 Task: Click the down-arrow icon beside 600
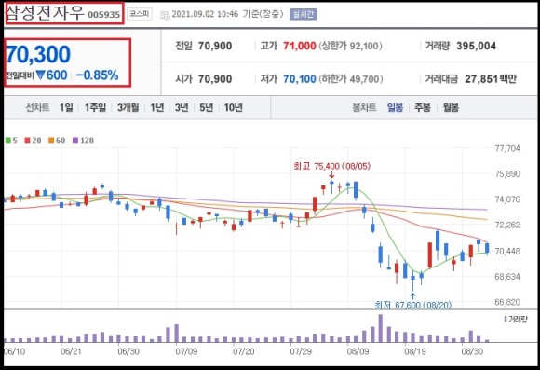[40, 75]
